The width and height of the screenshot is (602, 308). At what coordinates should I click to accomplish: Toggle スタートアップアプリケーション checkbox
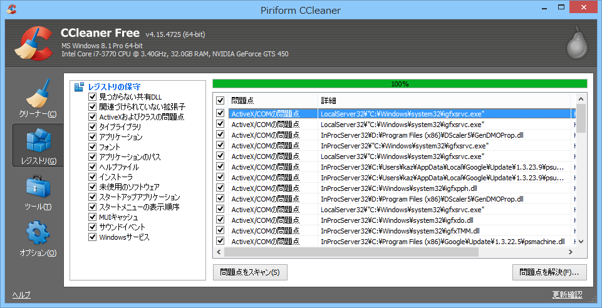92,197
